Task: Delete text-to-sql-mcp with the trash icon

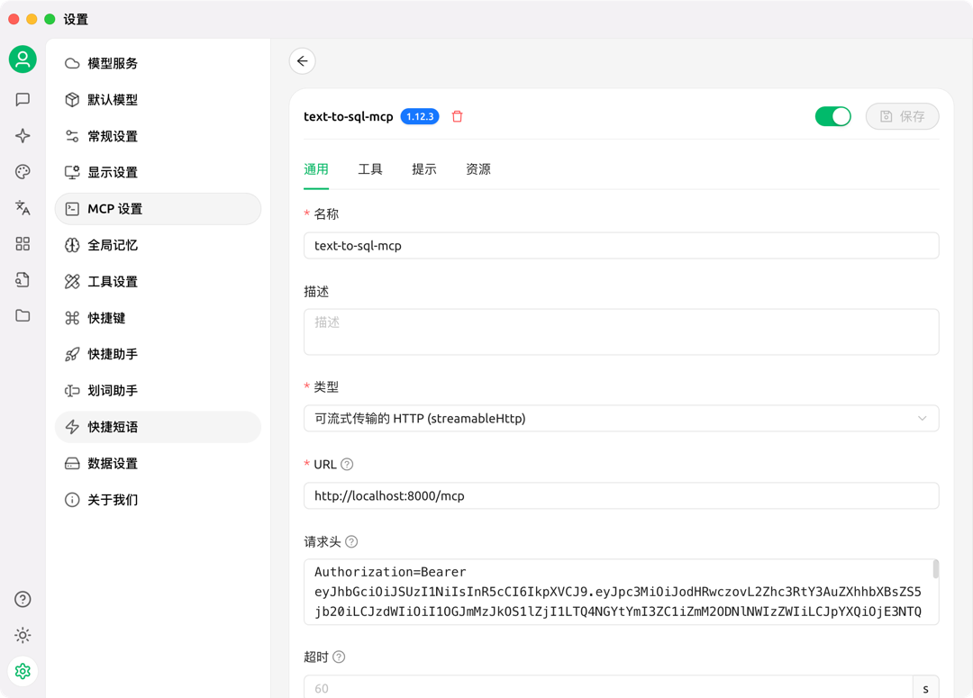Action: tap(457, 116)
